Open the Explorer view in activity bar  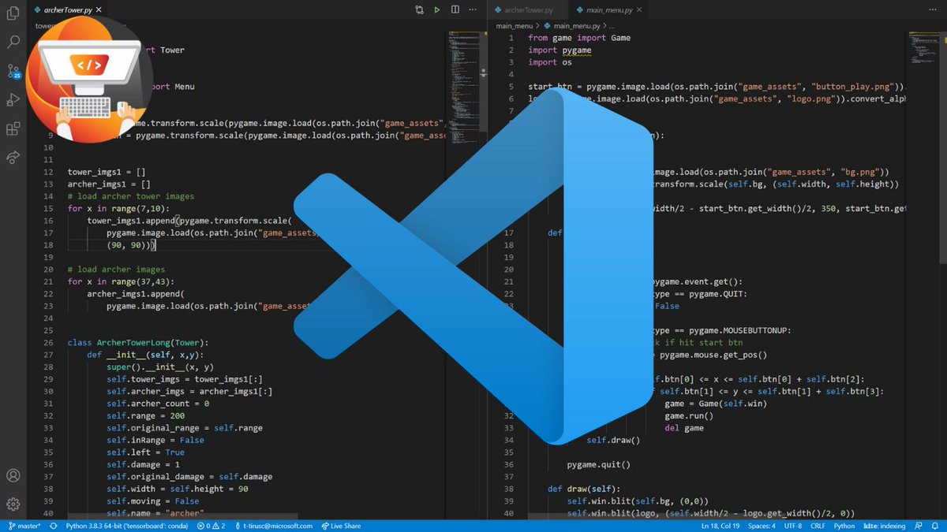coord(13,14)
